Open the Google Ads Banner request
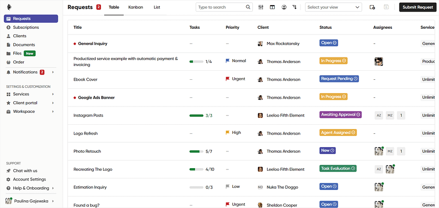 pyautogui.click(x=96, y=98)
